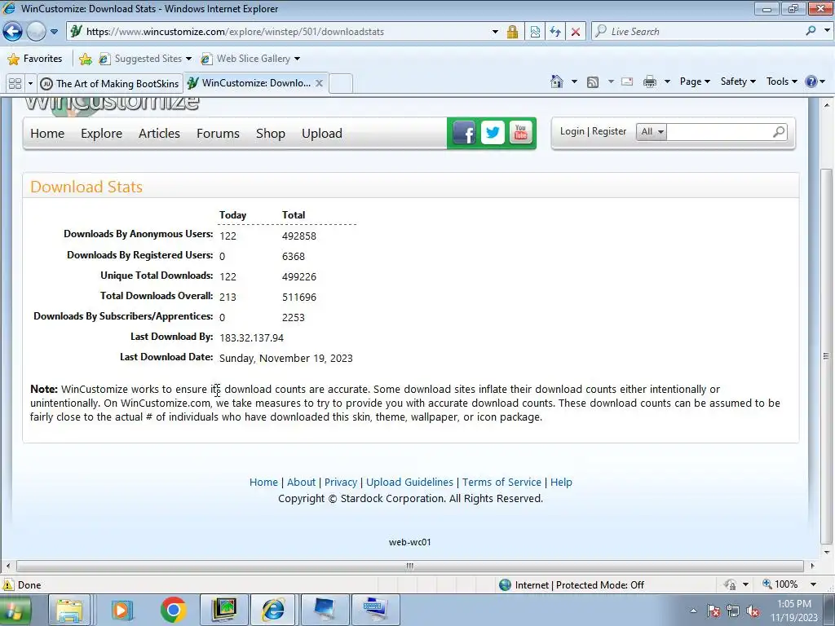
Task: Click the browser Forward arrow button
Action: pos(36,32)
